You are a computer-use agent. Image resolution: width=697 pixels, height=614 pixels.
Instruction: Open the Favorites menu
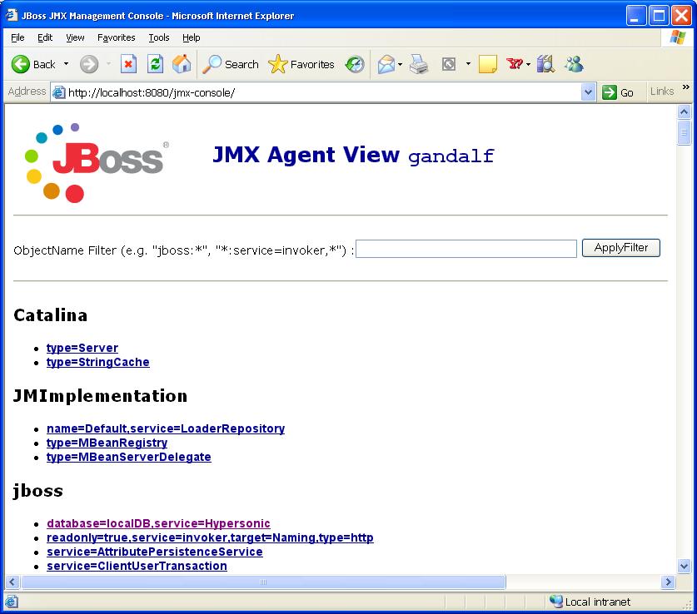click(116, 37)
